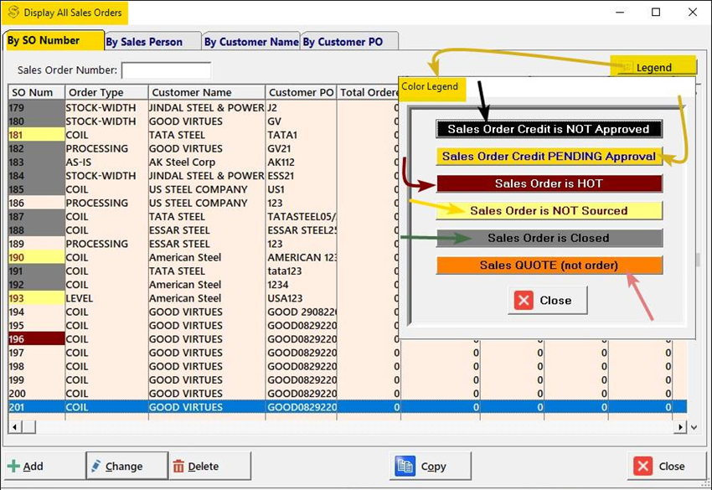Click light yellow Sales Order is NOT Sourced swatch

click(x=549, y=211)
